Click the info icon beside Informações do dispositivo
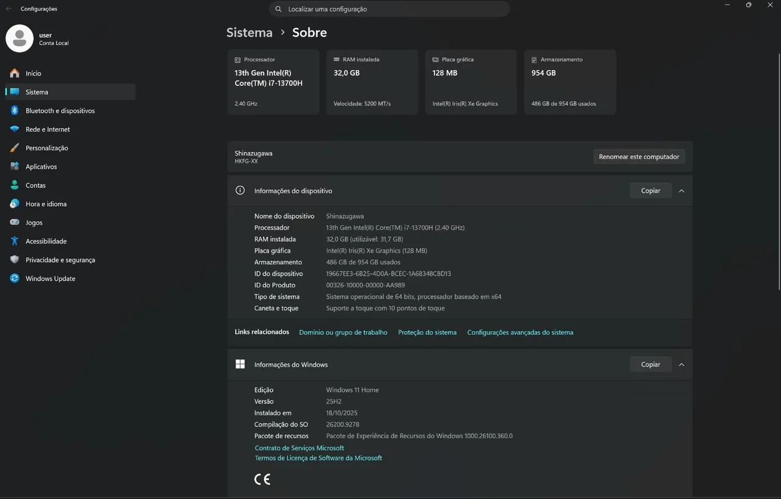The height and width of the screenshot is (499, 781). (x=240, y=190)
